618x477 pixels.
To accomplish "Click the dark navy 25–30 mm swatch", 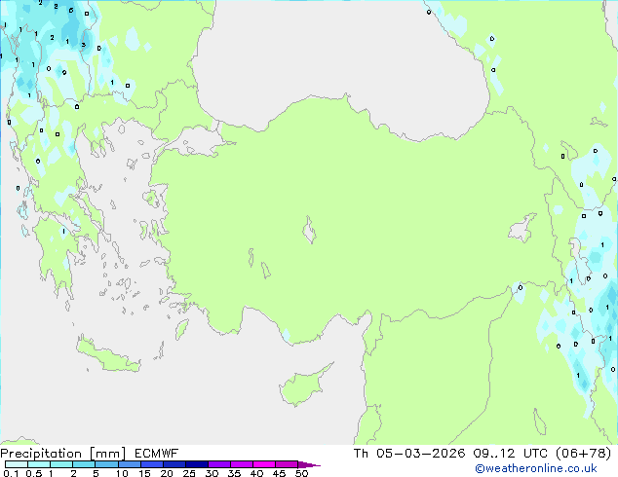I will 197,464.
